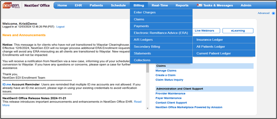Click the Live Webinars button
The width and height of the screenshot is (277, 119).
206,31
